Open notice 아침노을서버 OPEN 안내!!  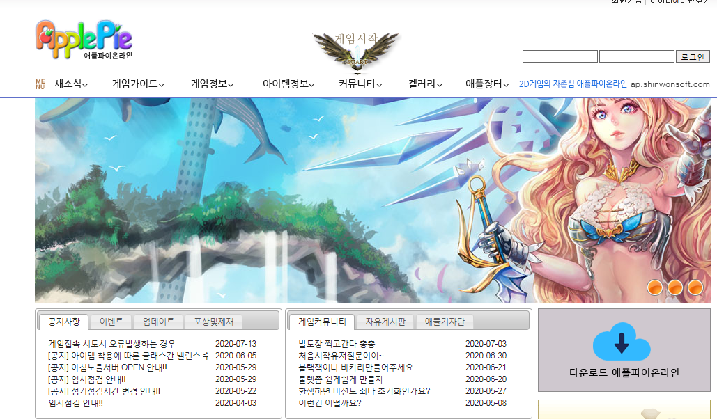tap(107, 367)
